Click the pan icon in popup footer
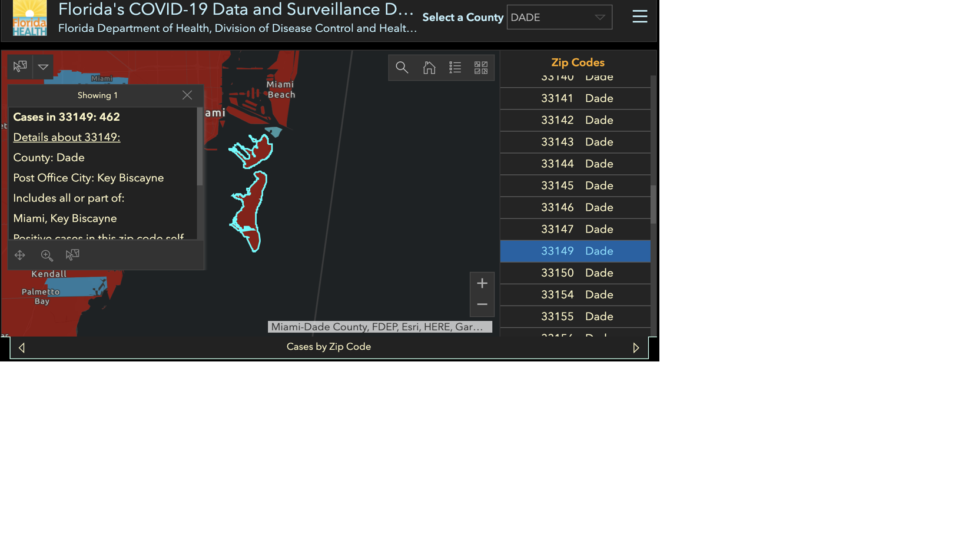The image size is (962, 541). click(20, 255)
